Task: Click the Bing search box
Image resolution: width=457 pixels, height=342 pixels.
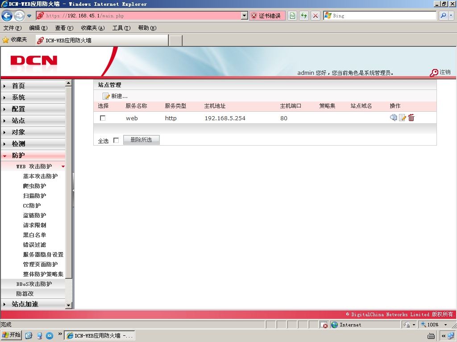Action: [379, 16]
